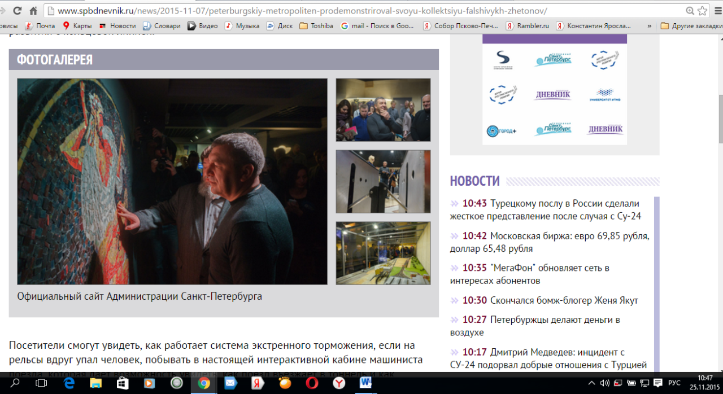Switch to Microsoft Word on the taskbar
723x394 pixels.
click(x=366, y=384)
